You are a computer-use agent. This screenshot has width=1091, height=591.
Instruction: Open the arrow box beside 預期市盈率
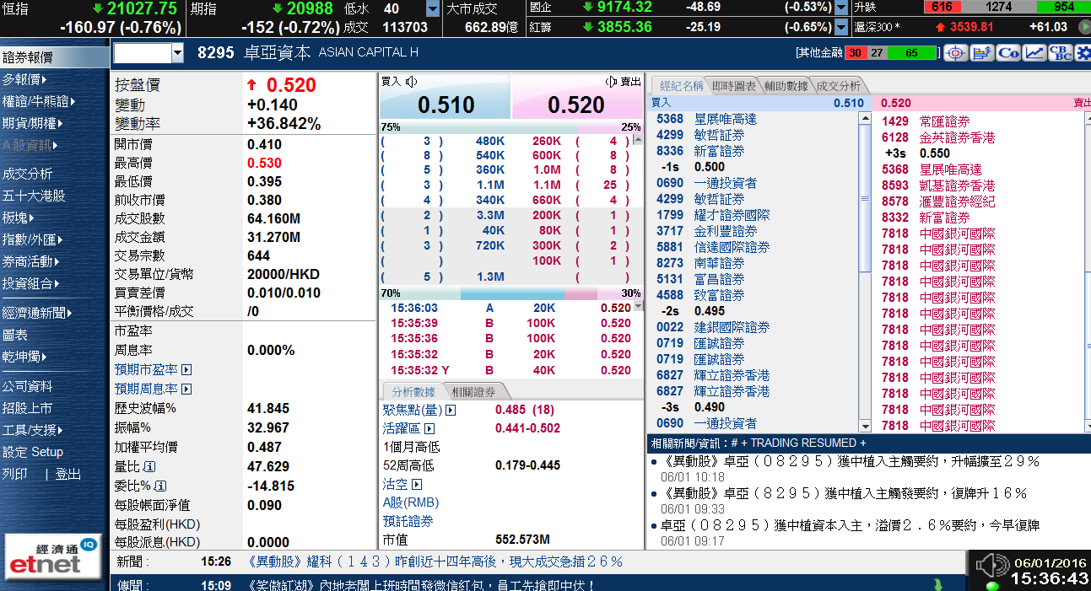(x=186, y=370)
